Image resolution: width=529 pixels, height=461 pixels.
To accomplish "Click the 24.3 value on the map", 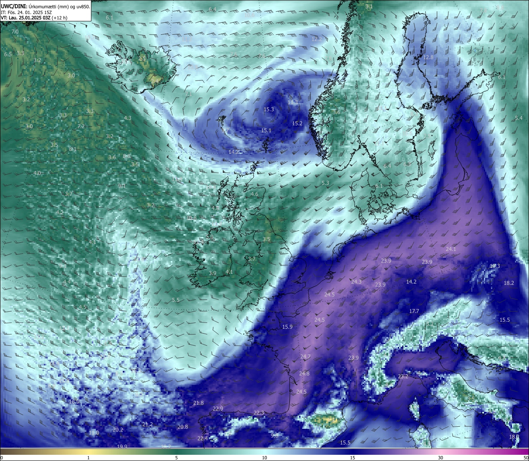I will [356, 282].
